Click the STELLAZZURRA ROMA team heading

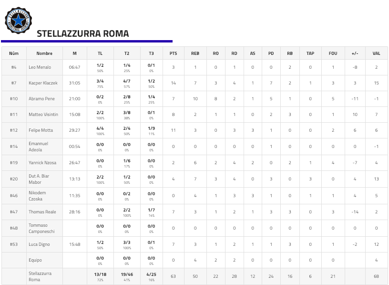tap(83, 33)
